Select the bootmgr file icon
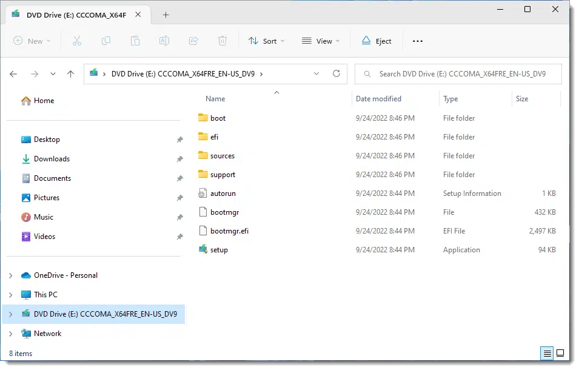 pos(202,212)
